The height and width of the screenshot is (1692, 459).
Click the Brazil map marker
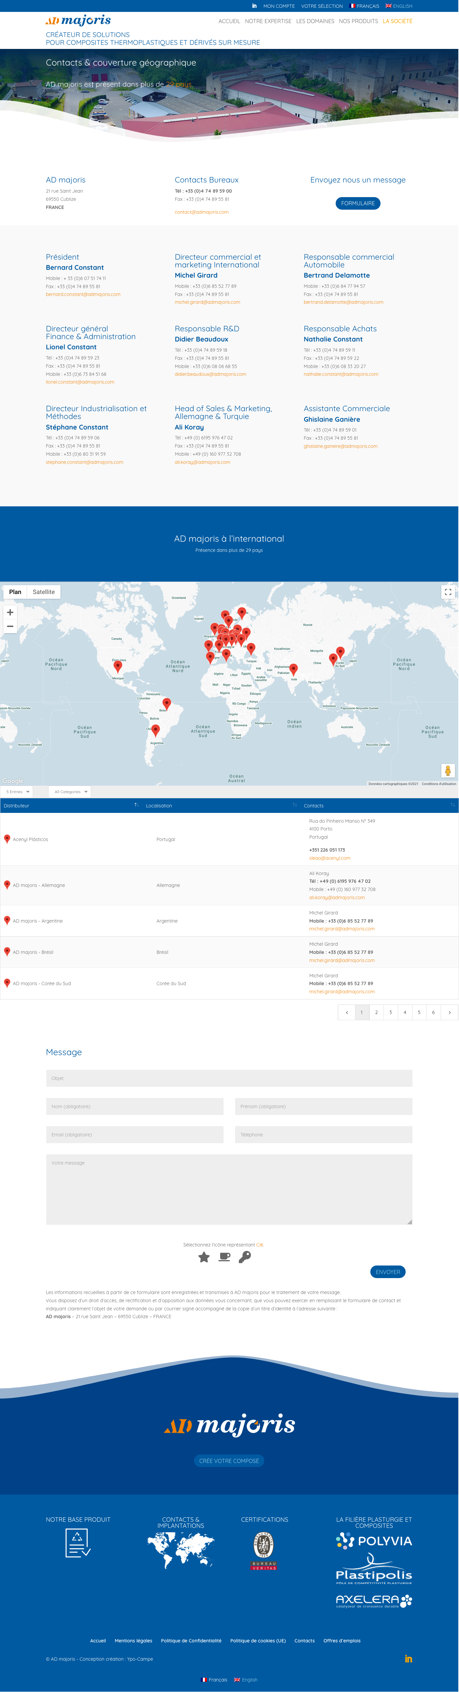[167, 703]
